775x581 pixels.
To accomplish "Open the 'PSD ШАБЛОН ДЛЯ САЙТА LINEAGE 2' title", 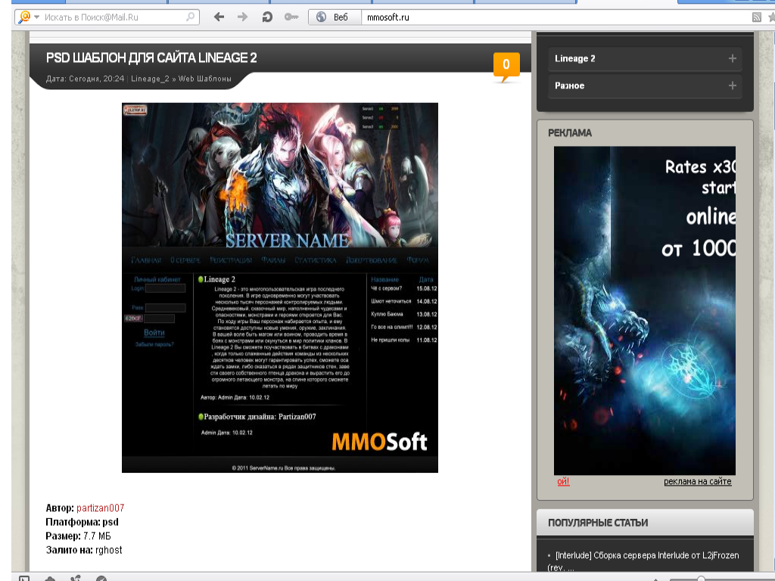I will 151,57.
